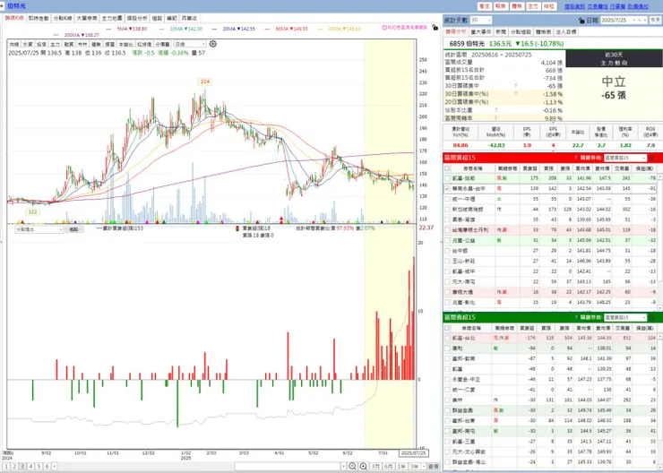Click the question mark help icon in the green 賣超15 header
The height and width of the screenshot is (473, 663).
(x=575, y=317)
